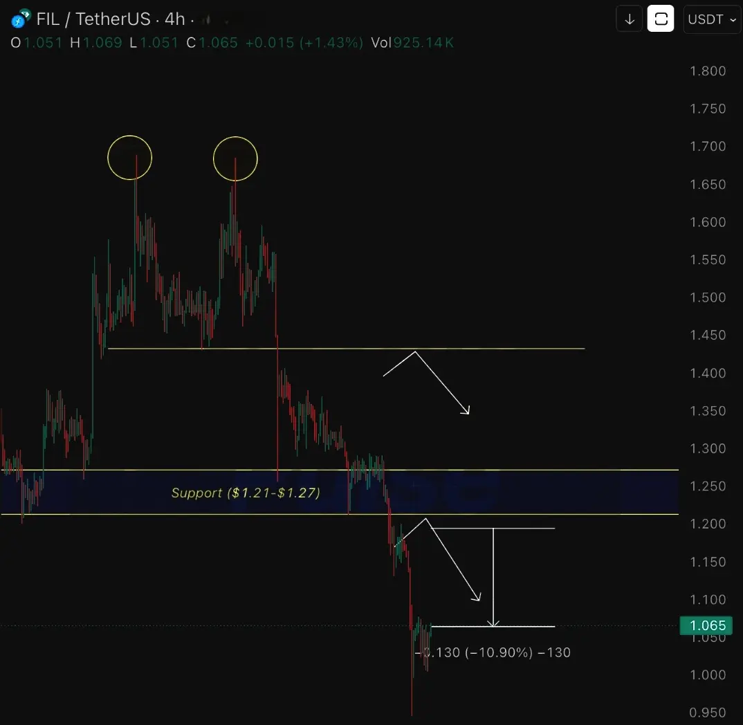
Task: Click the 1.000 price scale label
Action: pos(708,674)
